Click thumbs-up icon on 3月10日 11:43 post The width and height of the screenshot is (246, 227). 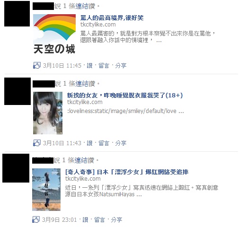[37, 143]
